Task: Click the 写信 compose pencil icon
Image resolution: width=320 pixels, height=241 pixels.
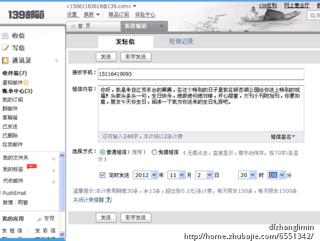Action: click(5, 48)
